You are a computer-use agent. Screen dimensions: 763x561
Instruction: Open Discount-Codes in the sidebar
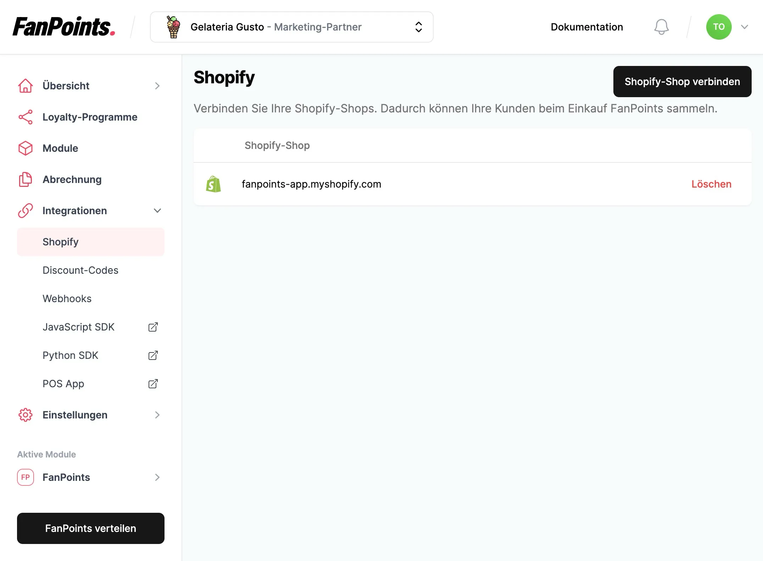[91, 270]
